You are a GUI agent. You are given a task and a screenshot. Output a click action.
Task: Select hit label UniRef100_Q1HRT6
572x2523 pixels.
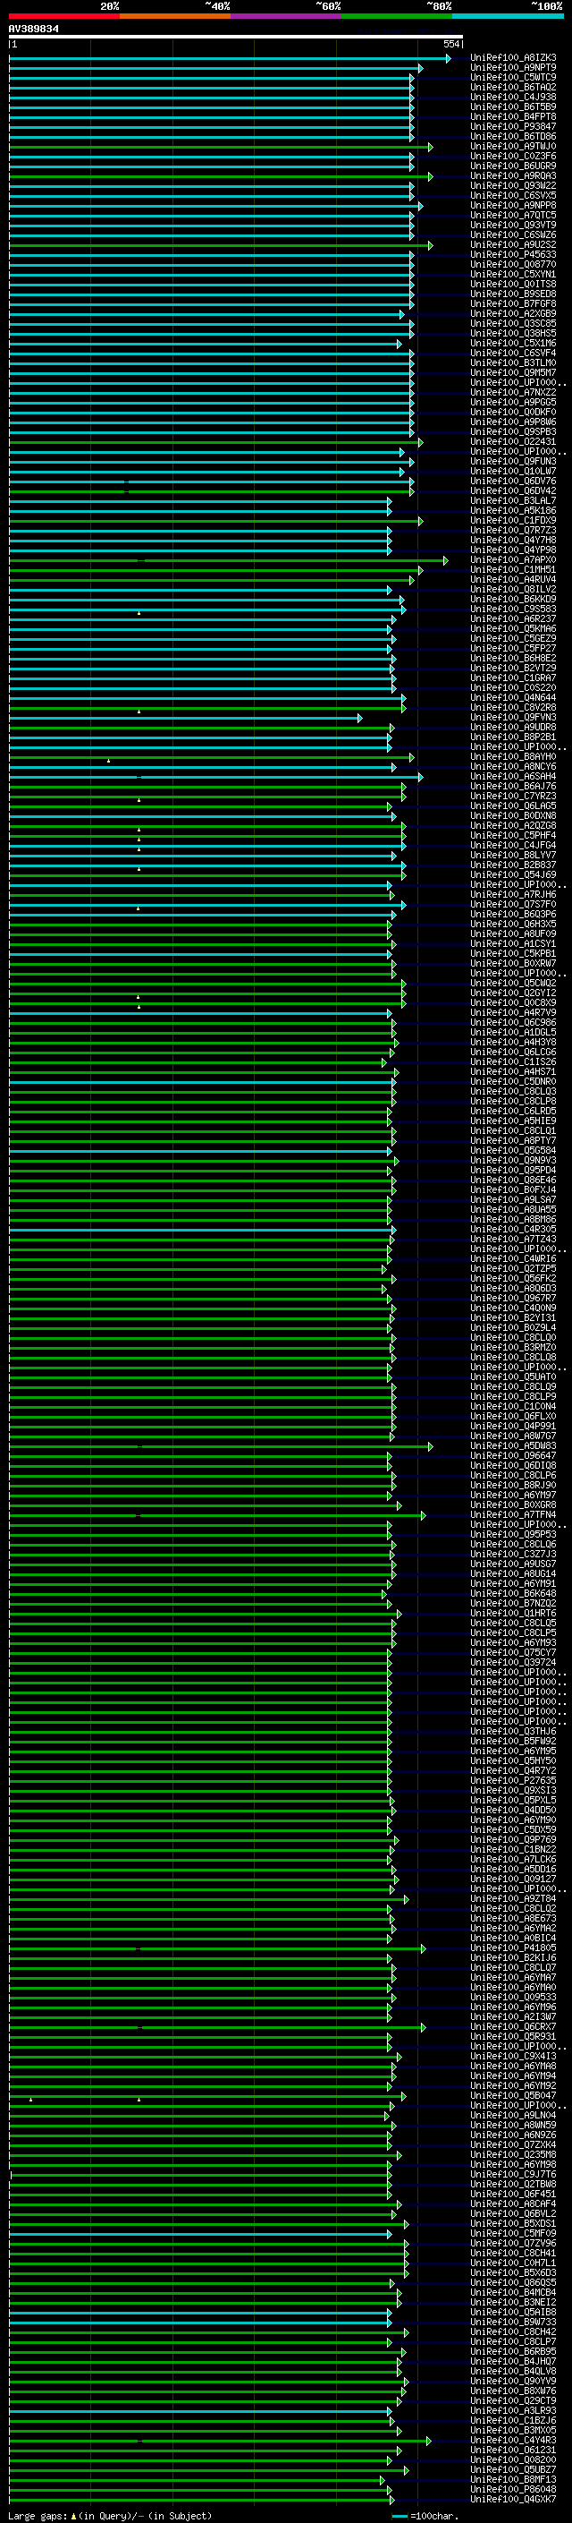(x=513, y=1614)
